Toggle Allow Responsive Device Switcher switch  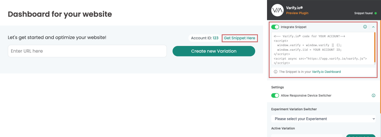click(275, 96)
